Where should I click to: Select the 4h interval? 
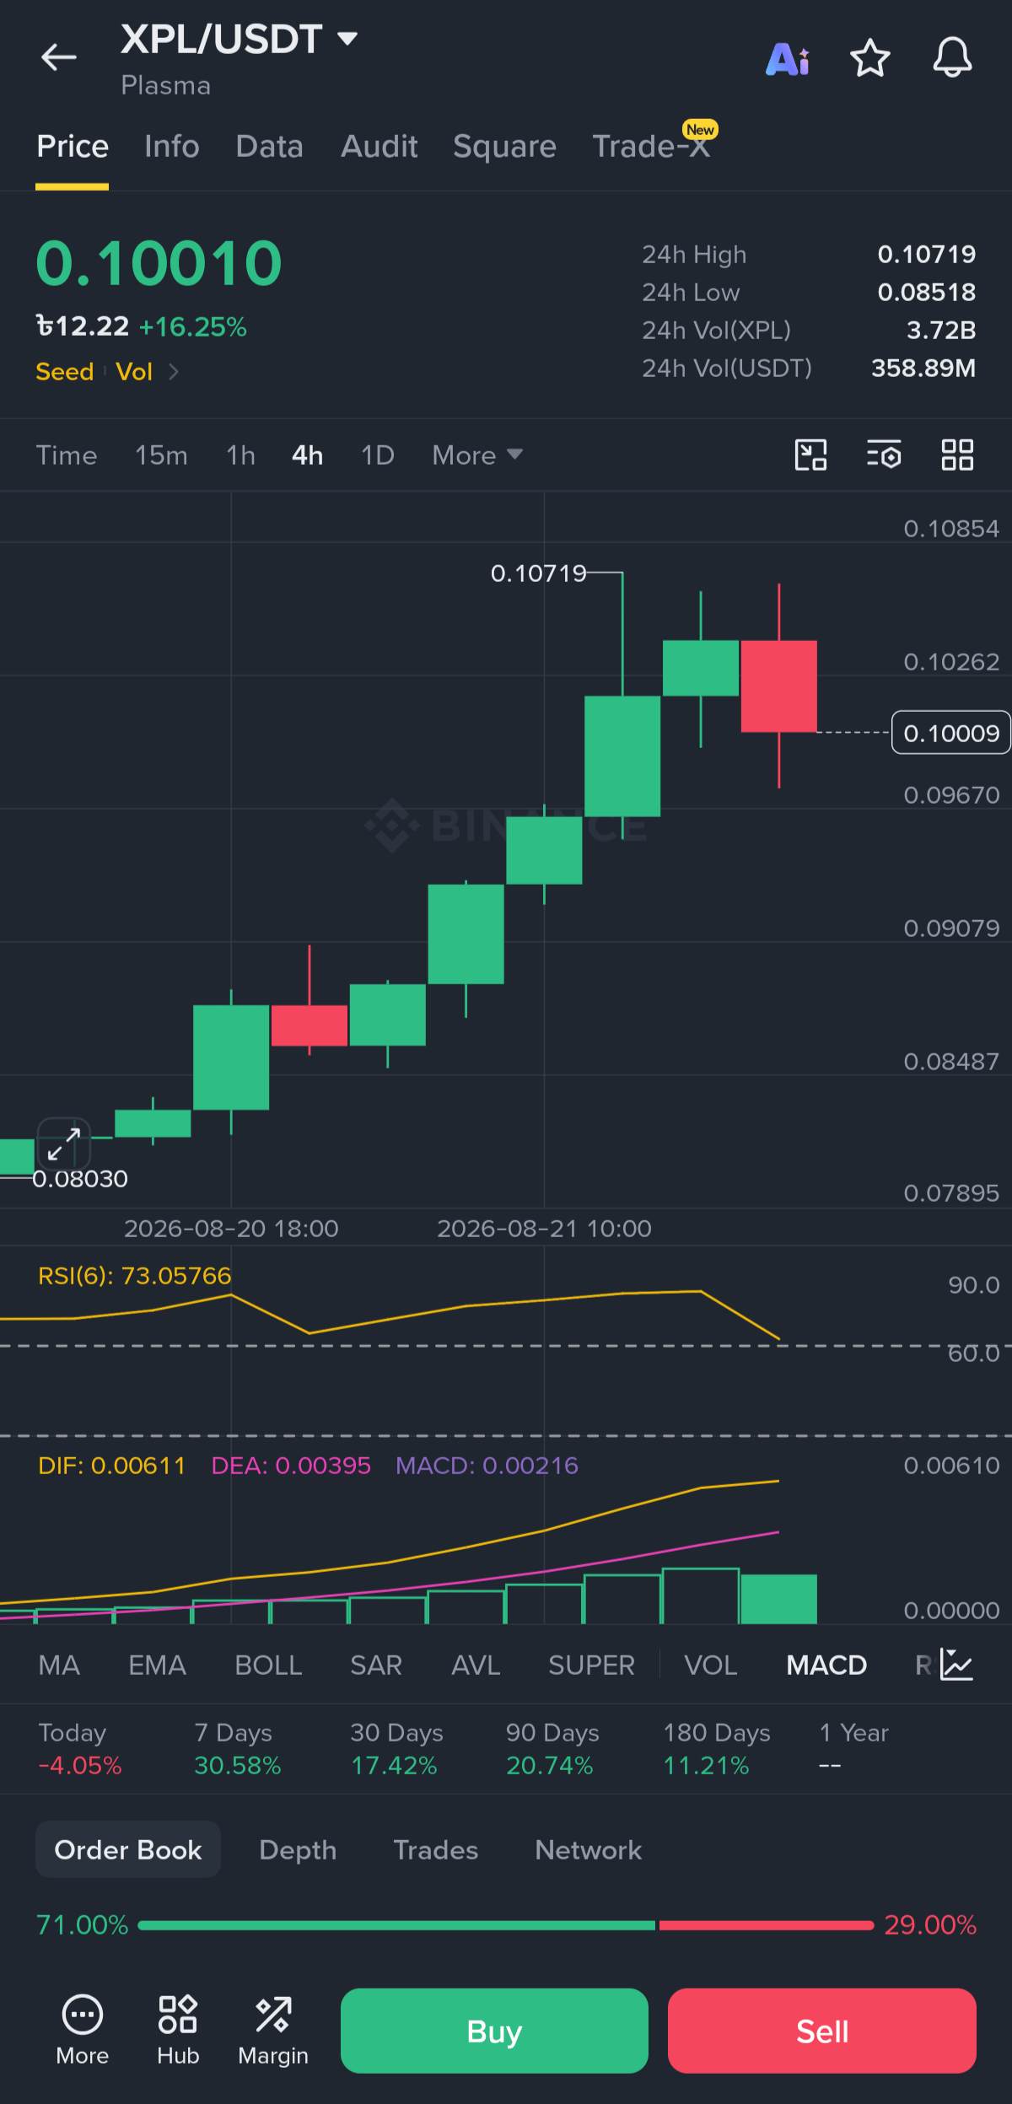click(x=307, y=455)
